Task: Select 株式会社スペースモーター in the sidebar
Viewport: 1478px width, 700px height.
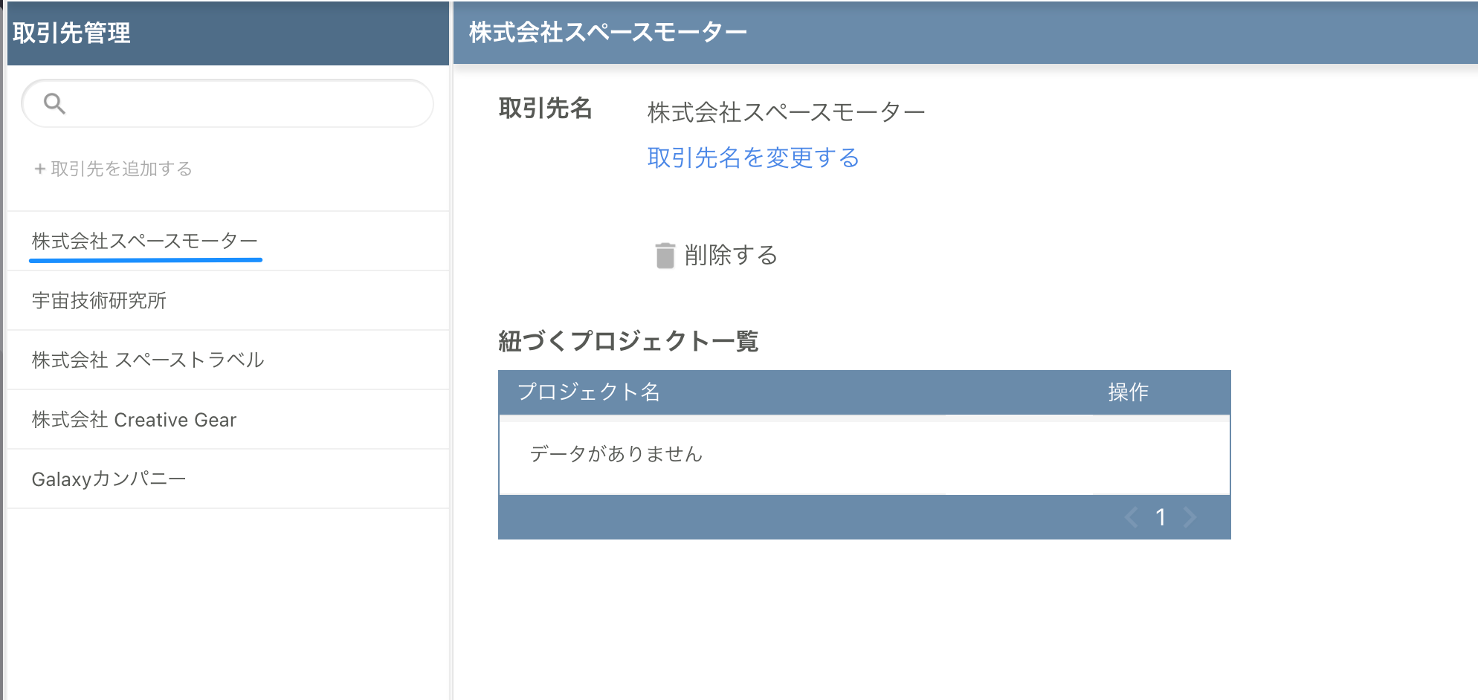Action: tap(144, 241)
